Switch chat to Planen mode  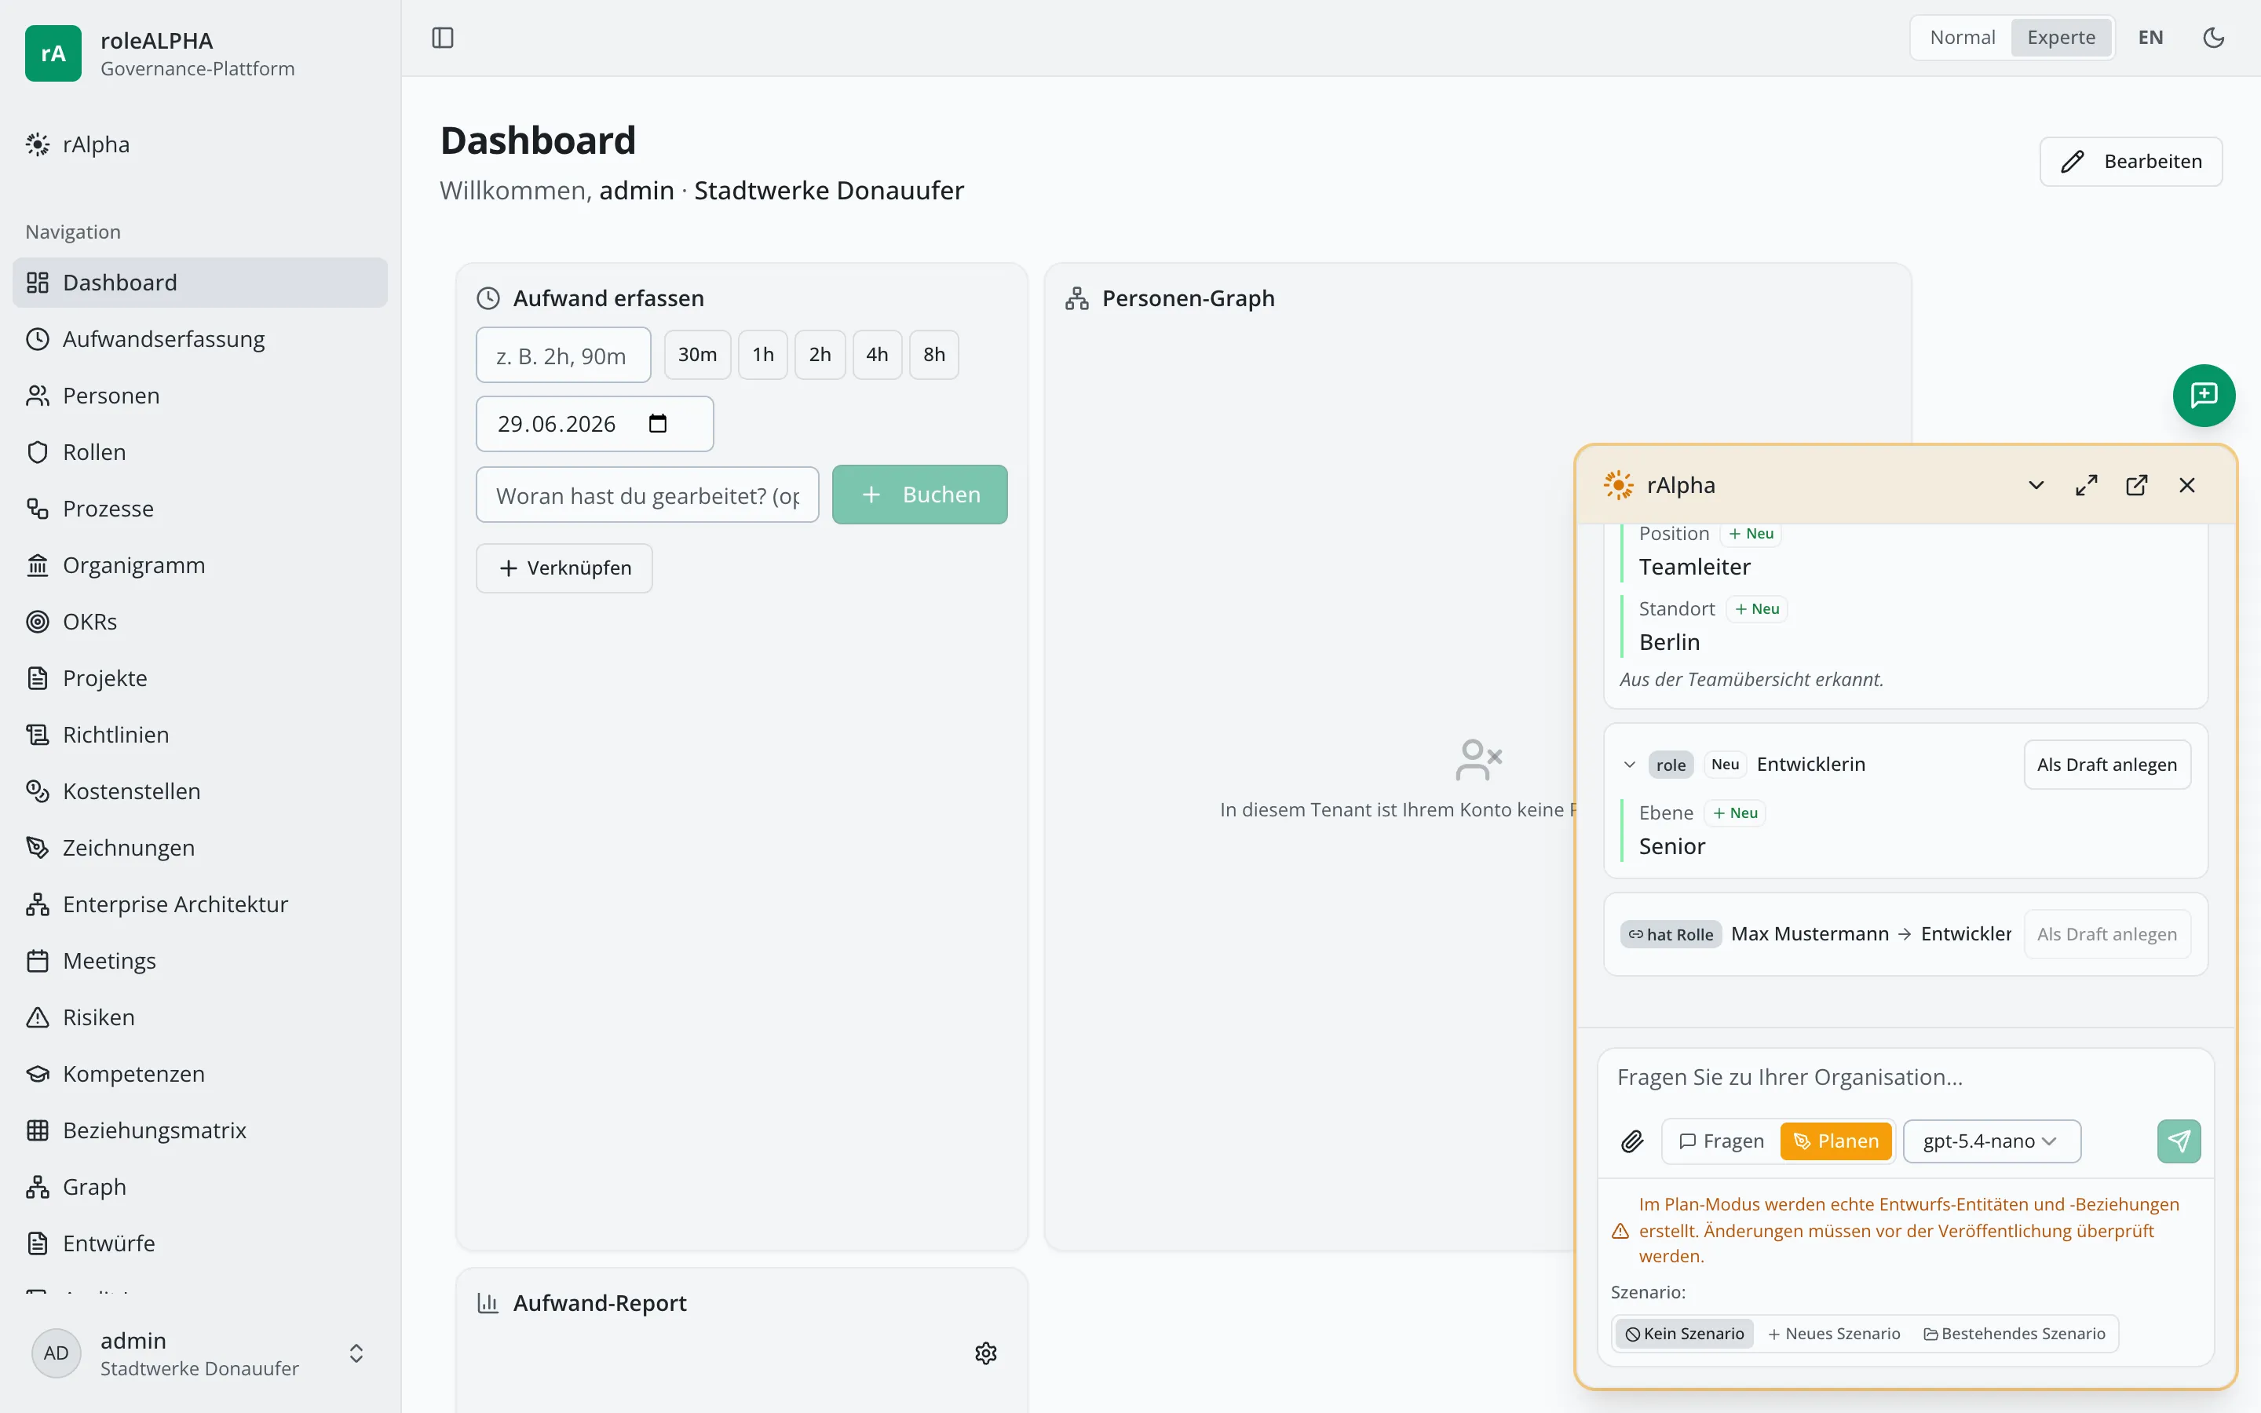(x=1835, y=1141)
